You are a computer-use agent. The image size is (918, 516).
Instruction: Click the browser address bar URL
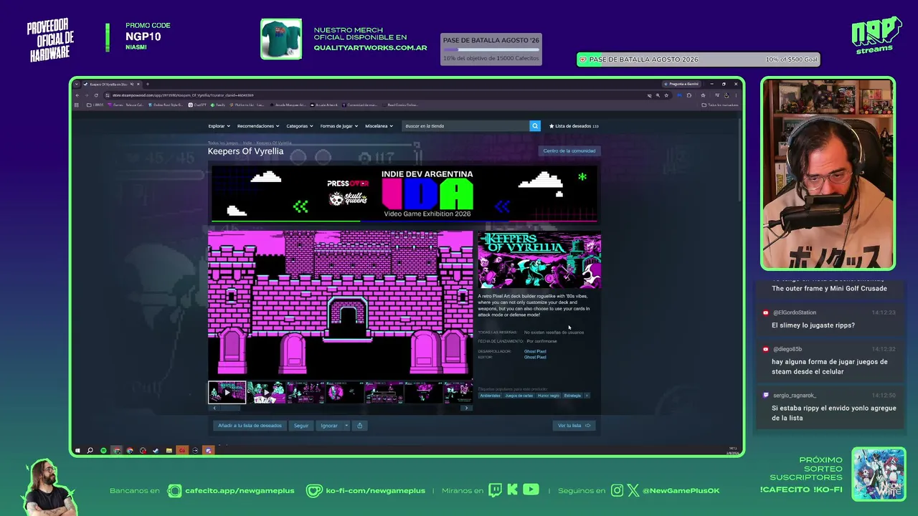[x=183, y=95]
